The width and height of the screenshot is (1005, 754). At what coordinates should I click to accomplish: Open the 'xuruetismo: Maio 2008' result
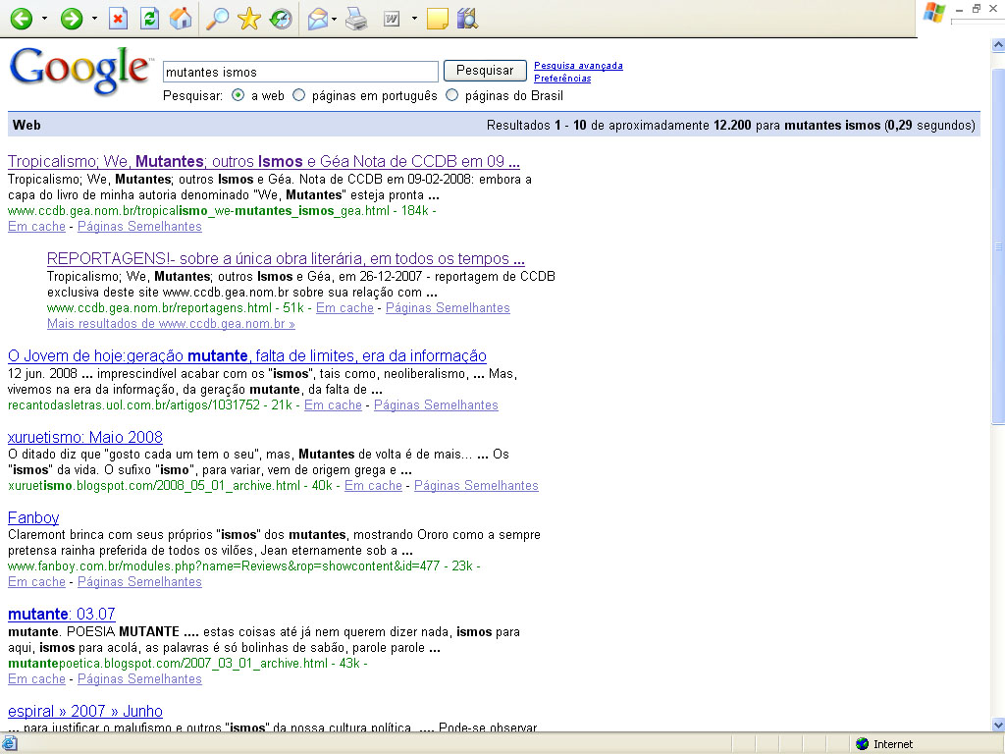[x=85, y=437]
